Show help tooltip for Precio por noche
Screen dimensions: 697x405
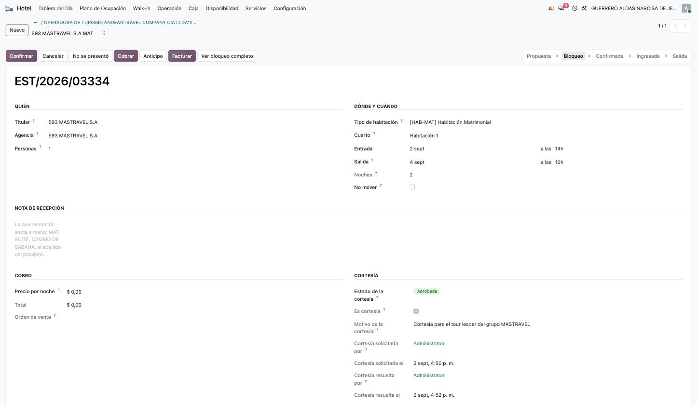click(58, 290)
